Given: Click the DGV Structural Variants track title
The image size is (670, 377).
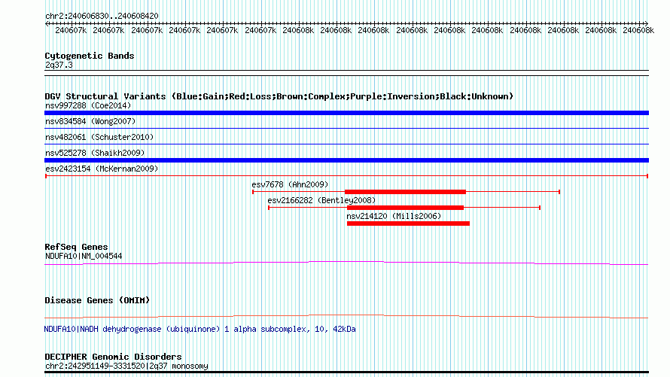Looking at the screenshot, I should tap(279, 96).
